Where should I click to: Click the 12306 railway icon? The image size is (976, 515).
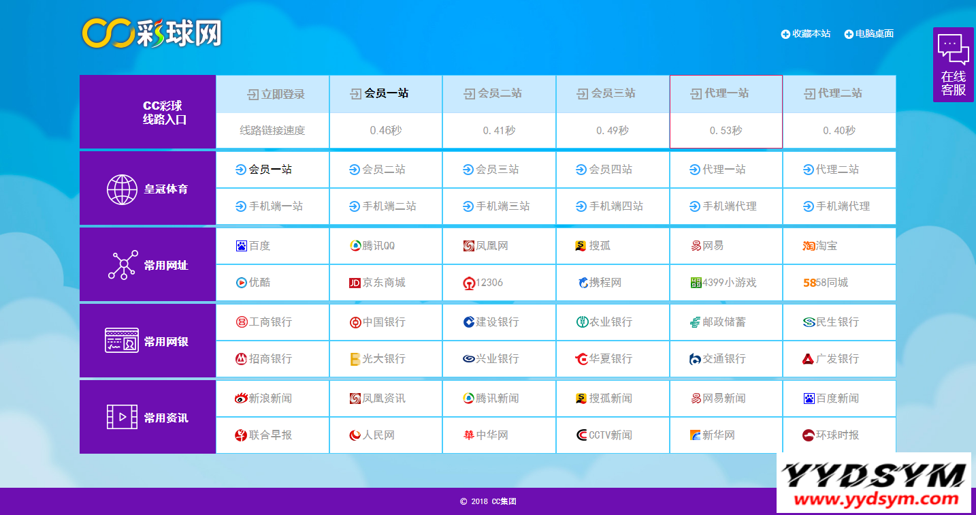tap(468, 283)
